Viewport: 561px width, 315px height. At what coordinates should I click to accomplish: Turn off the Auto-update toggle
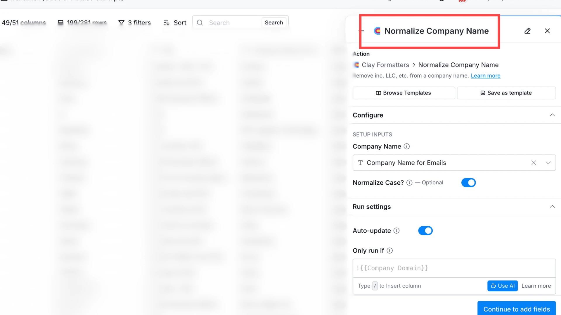click(425, 230)
